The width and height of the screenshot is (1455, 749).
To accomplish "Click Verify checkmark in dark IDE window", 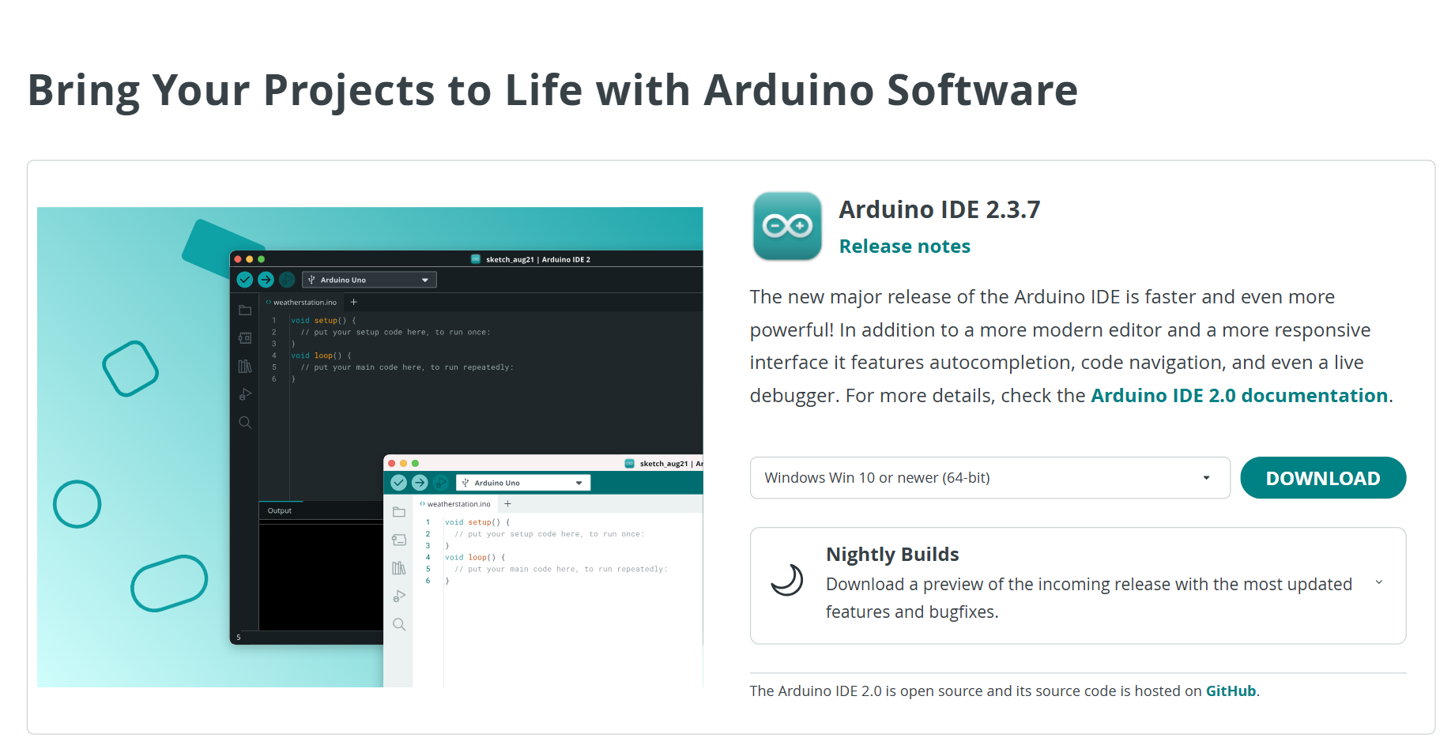I will [x=245, y=280].
